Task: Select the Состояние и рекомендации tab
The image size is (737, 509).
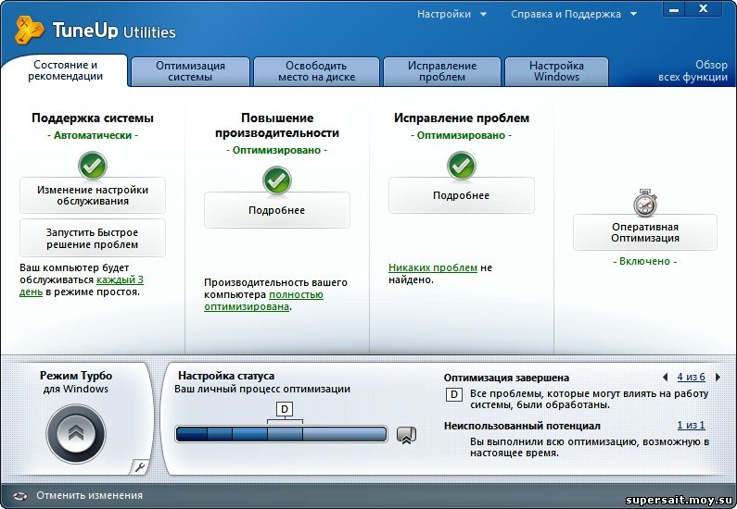Action: 65,71
